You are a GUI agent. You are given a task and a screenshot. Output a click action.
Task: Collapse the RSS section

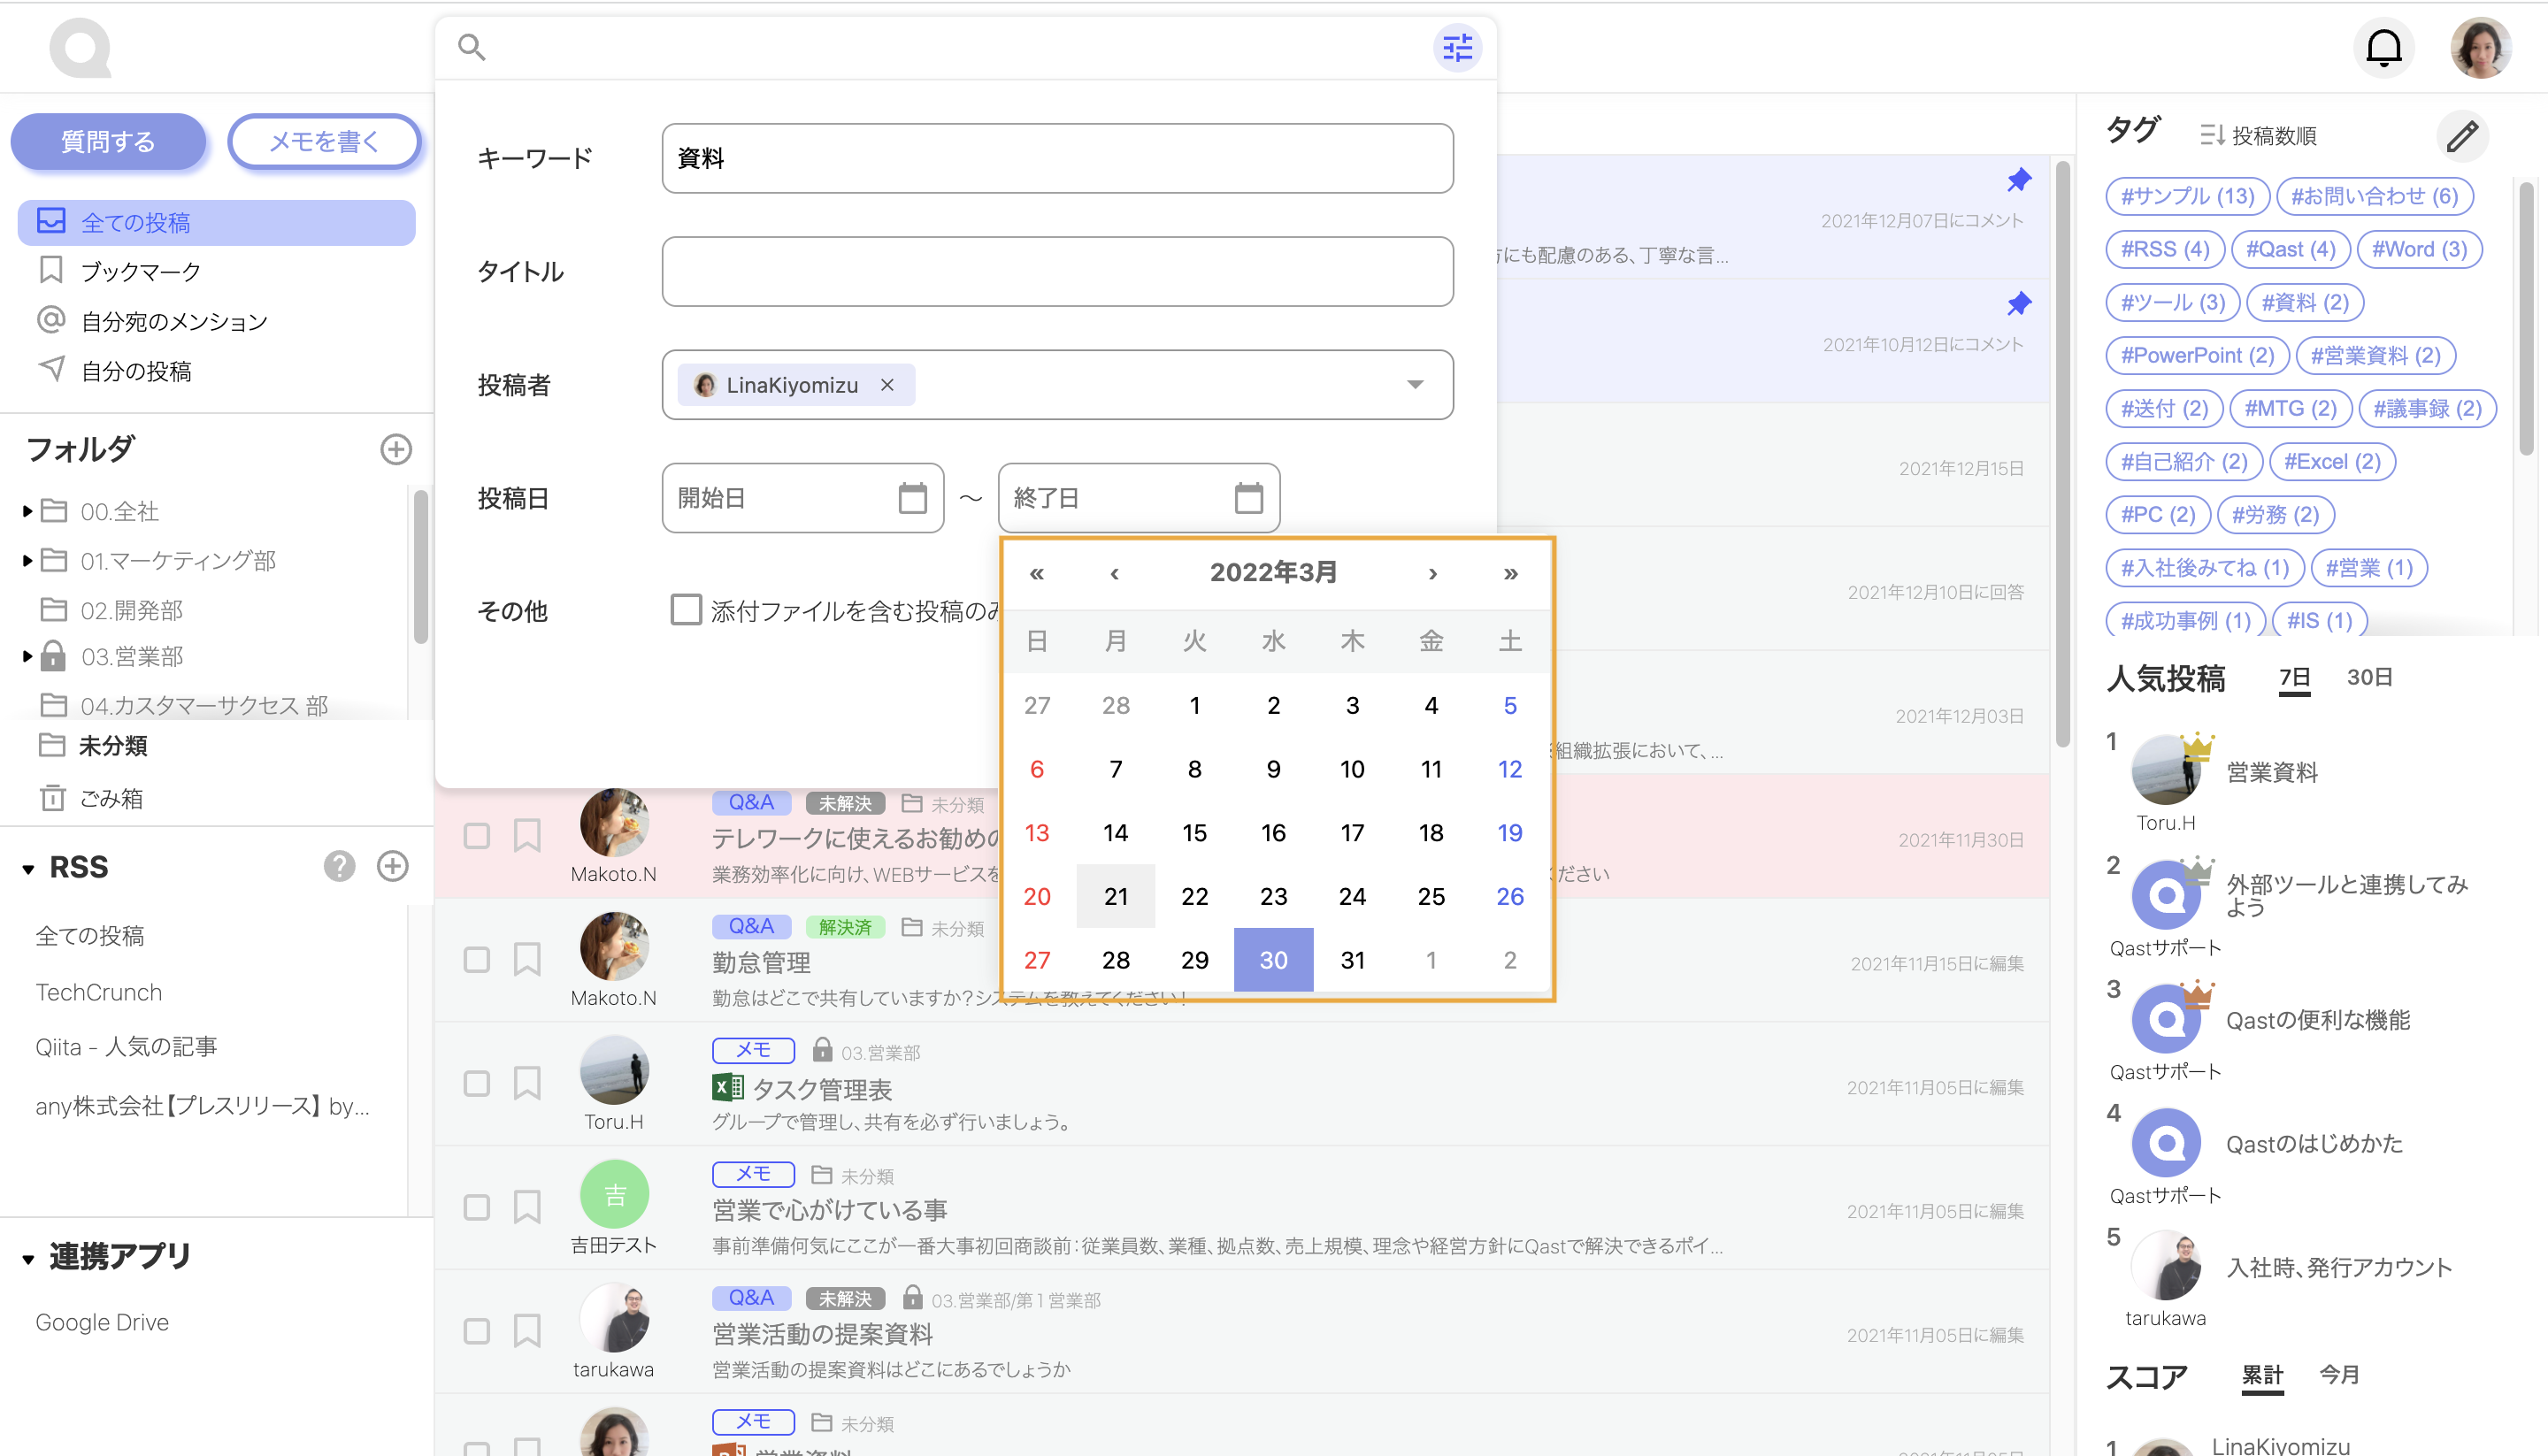[28, 869]
